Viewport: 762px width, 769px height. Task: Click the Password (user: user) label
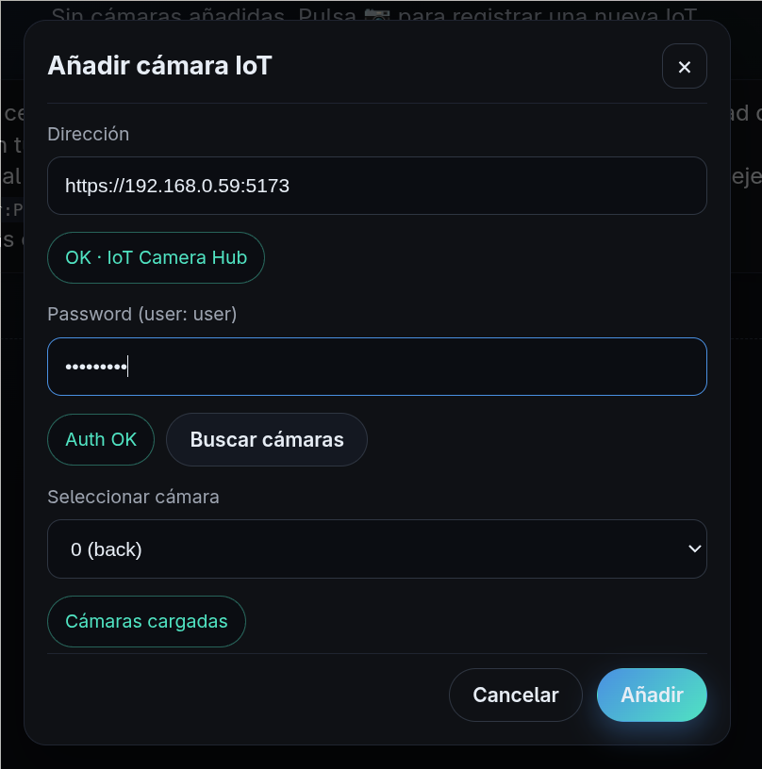pyautogui.click(x=142, y=314)
